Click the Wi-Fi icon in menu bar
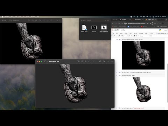168x126 pixels. 147,17
